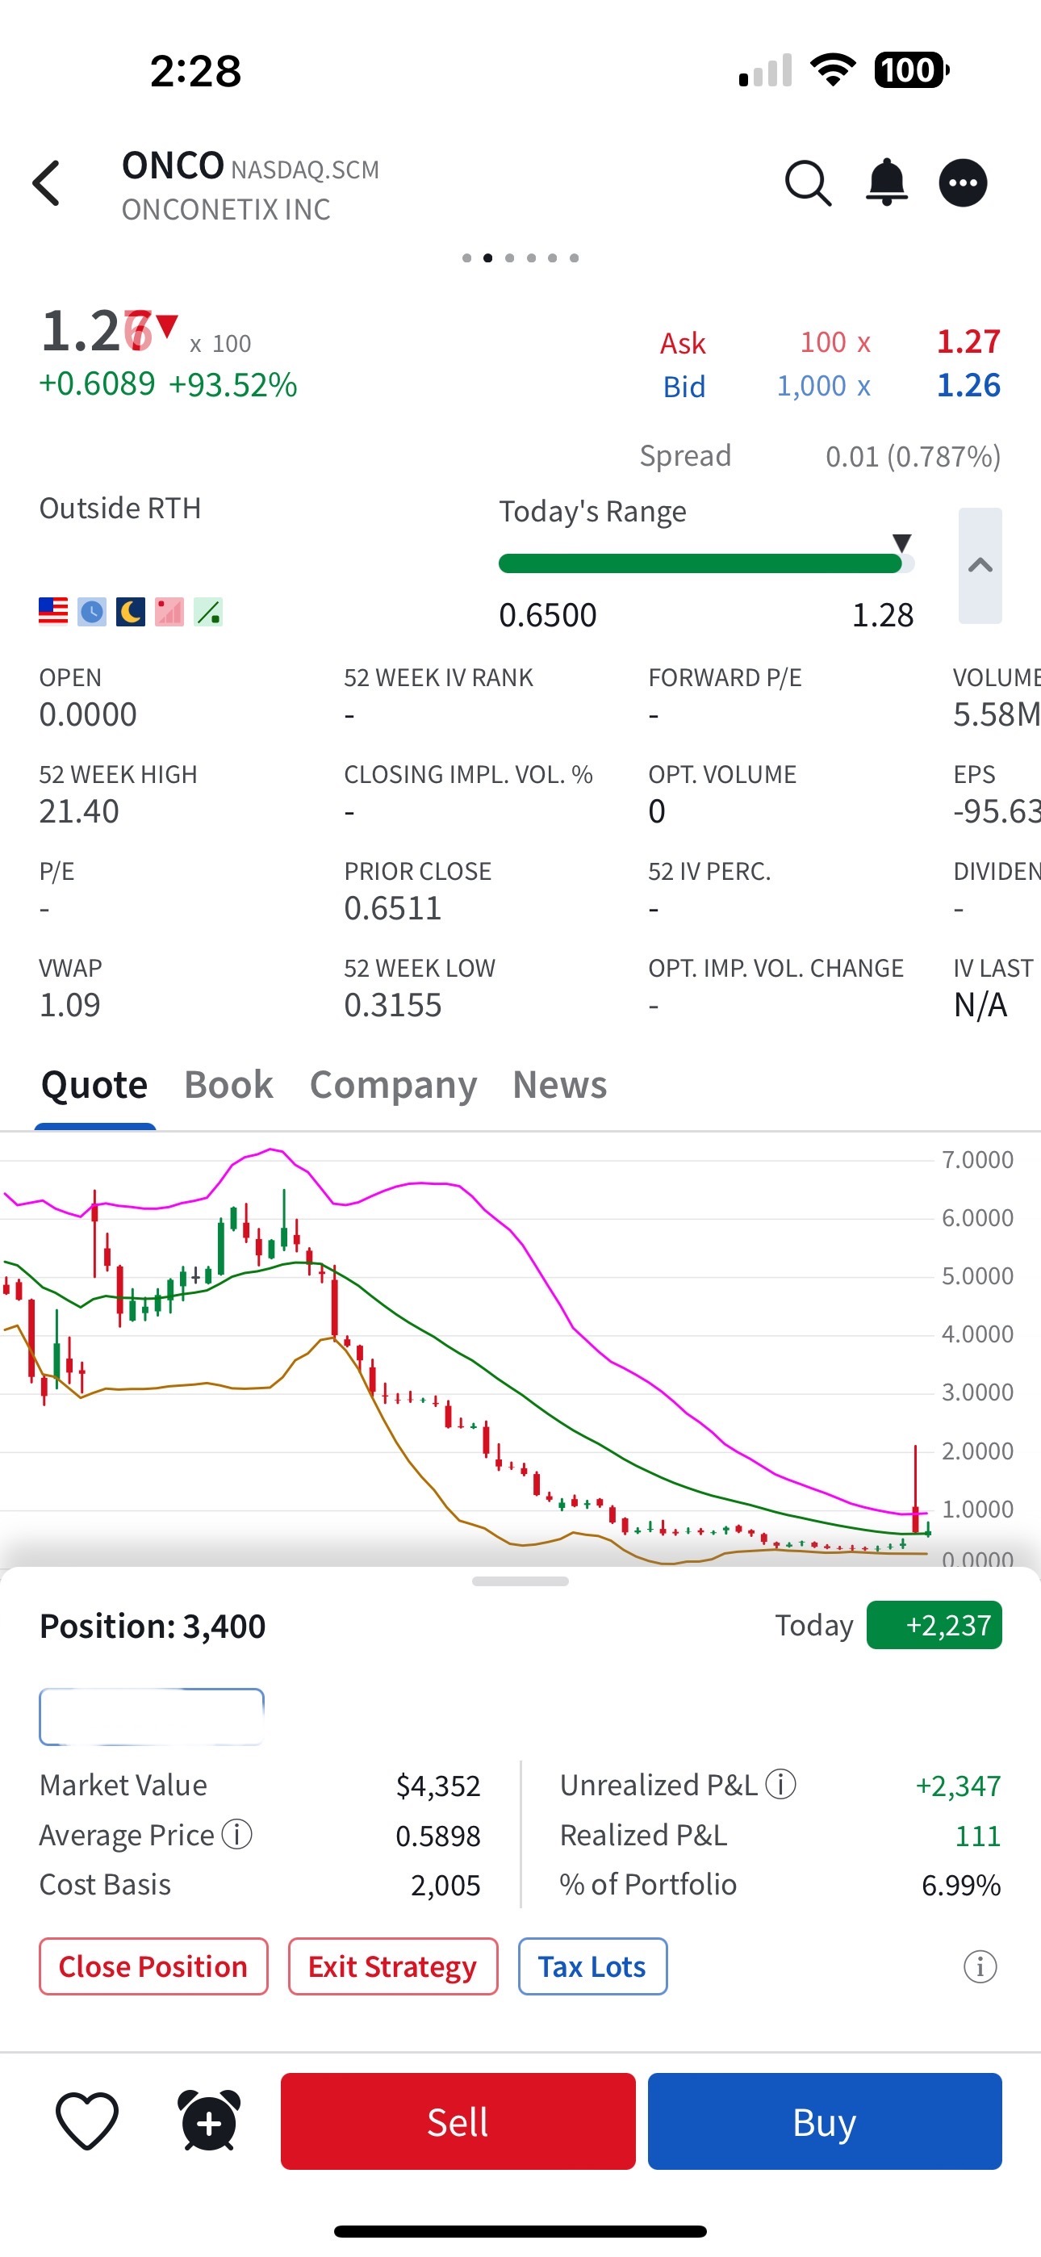The height and width of the screenshot is (2257, 1041).
Task: Tap the green Today +2,237 badge
Action: [934, 1625]
